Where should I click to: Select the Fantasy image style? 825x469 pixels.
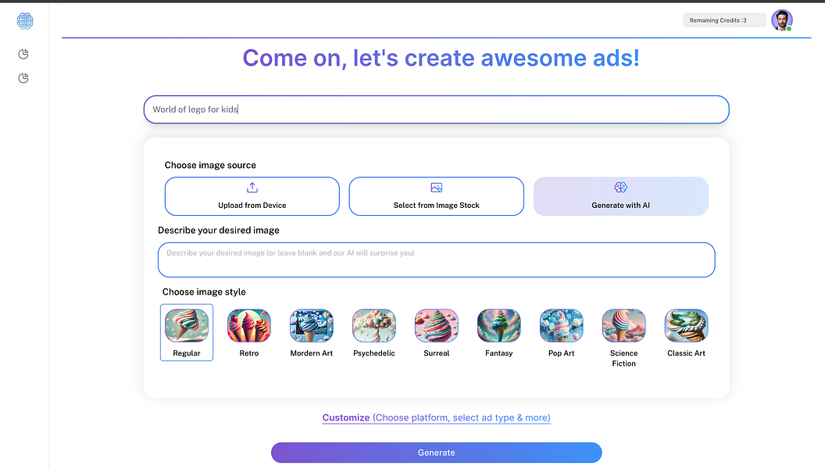[498, 333]
